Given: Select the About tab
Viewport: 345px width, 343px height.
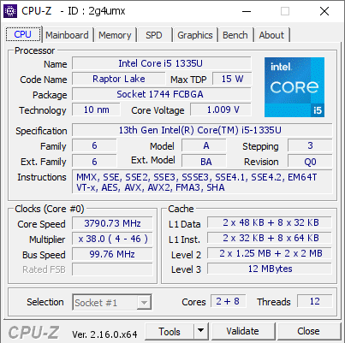Looking at the screenshot, I should tap(271, 35).
